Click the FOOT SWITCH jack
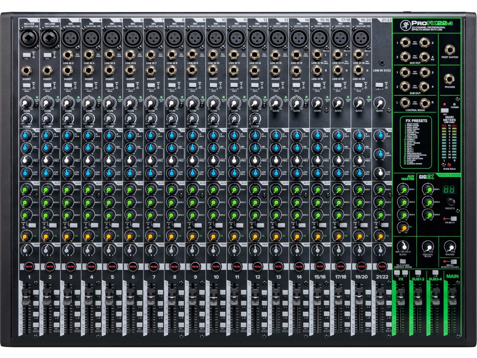The height and width of the screenshot is (358, 477). [x=450, y=50]
